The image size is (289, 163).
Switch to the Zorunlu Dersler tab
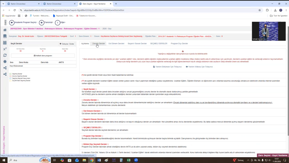(x=98, y=44)
